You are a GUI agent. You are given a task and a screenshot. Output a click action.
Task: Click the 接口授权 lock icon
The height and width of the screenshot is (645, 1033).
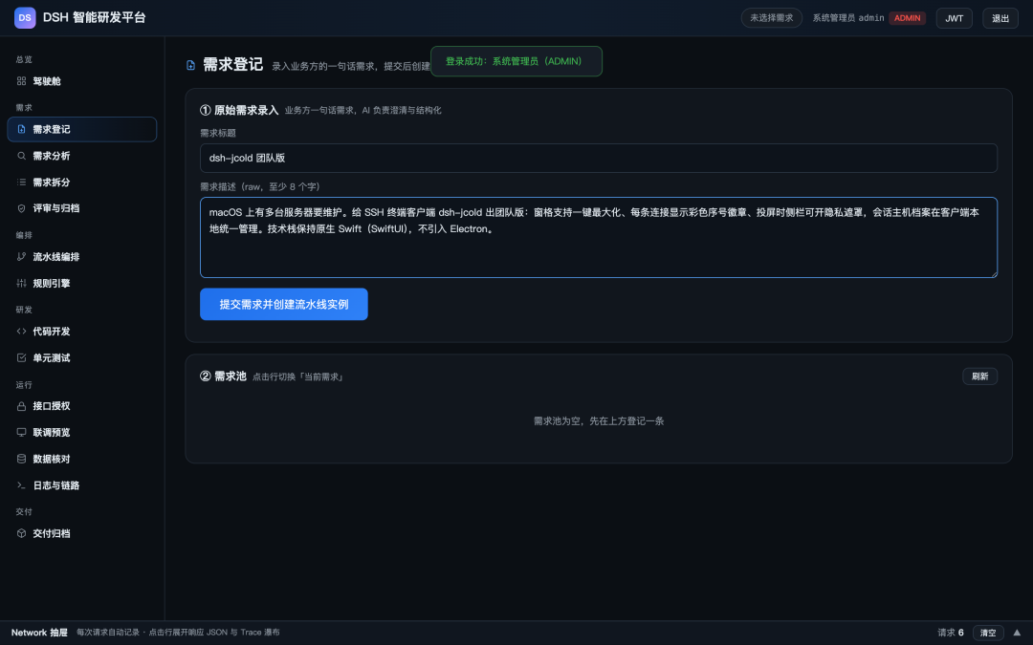pos(21,406)
